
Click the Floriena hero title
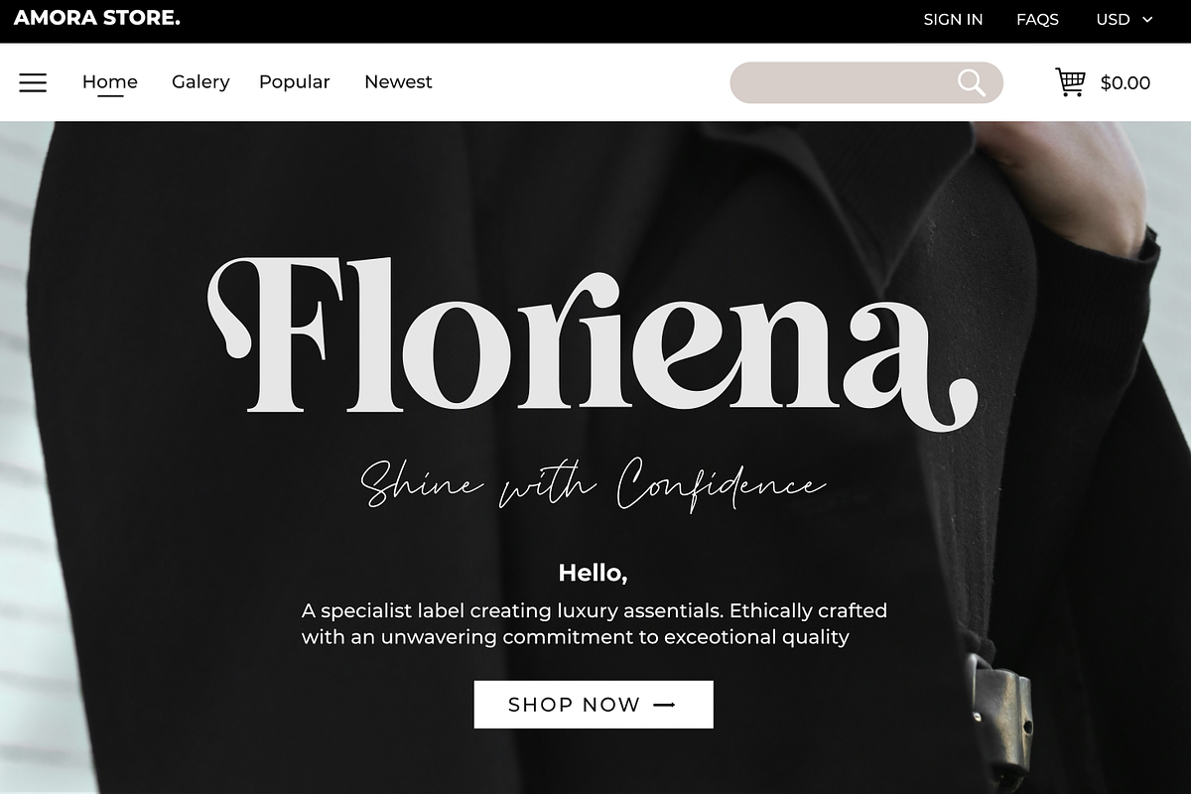click(593, 337)
